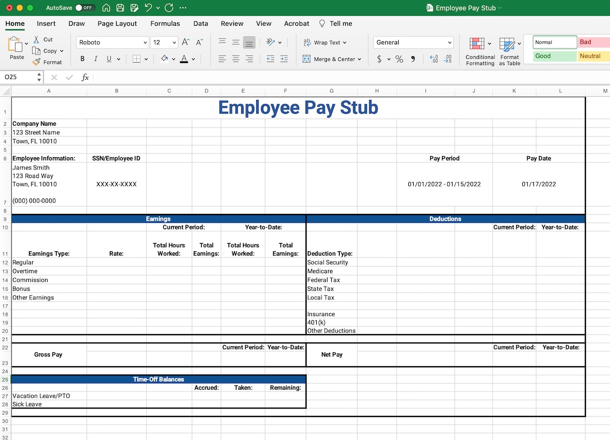Open the General number format dropdown
Image resolution: width=610 pixels, height=440 pixels.
pos(414,42)
